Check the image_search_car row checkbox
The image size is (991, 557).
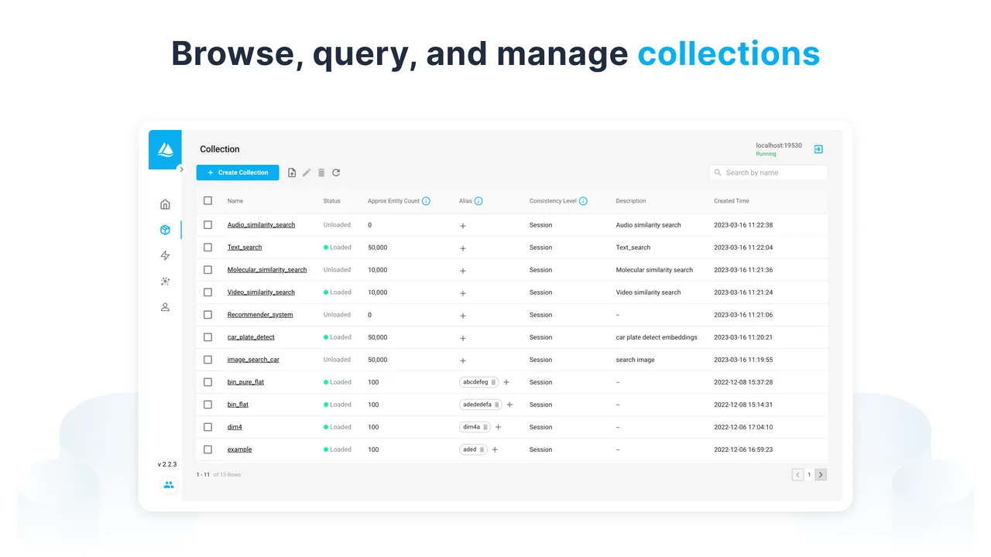coord(207,360)
